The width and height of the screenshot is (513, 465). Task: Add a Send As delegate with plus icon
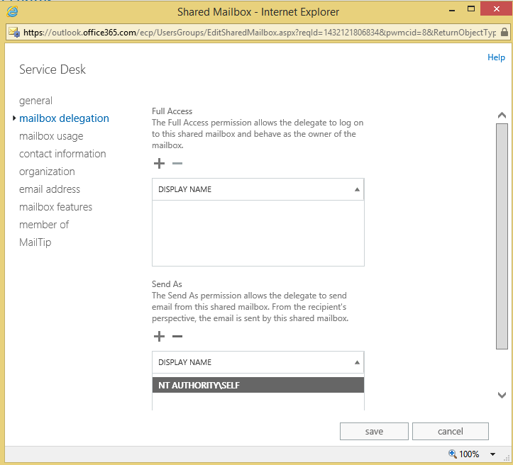[159, 336]
